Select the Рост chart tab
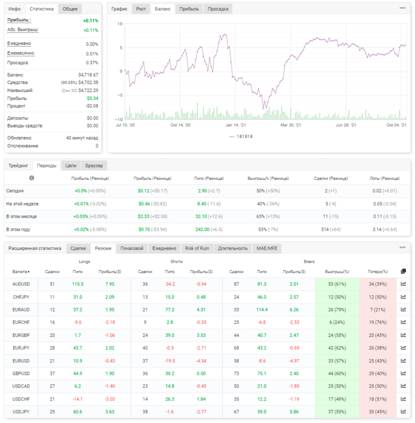Image resolution: width=415 pixels, height=423 pixels. [x=141, y=9]
